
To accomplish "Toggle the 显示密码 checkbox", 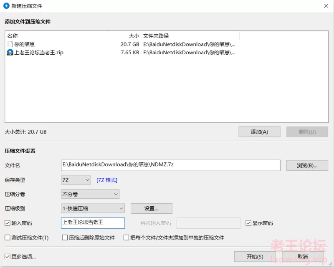I will click(248, 223).
